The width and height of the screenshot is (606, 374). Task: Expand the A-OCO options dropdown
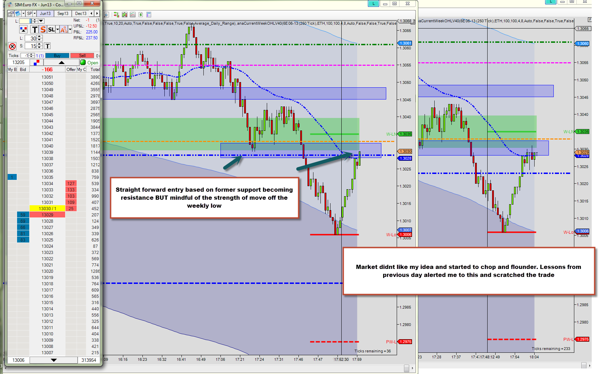tap(70, 30)
